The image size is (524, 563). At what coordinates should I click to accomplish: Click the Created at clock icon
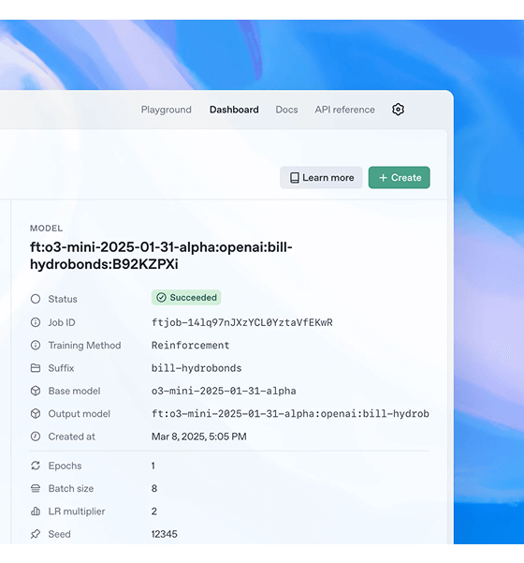[36, 437]
